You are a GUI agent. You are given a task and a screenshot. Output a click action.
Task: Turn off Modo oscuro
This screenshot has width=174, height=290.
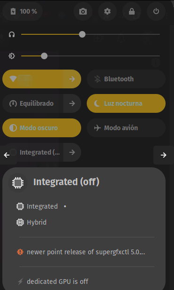(x=42, y=128)
